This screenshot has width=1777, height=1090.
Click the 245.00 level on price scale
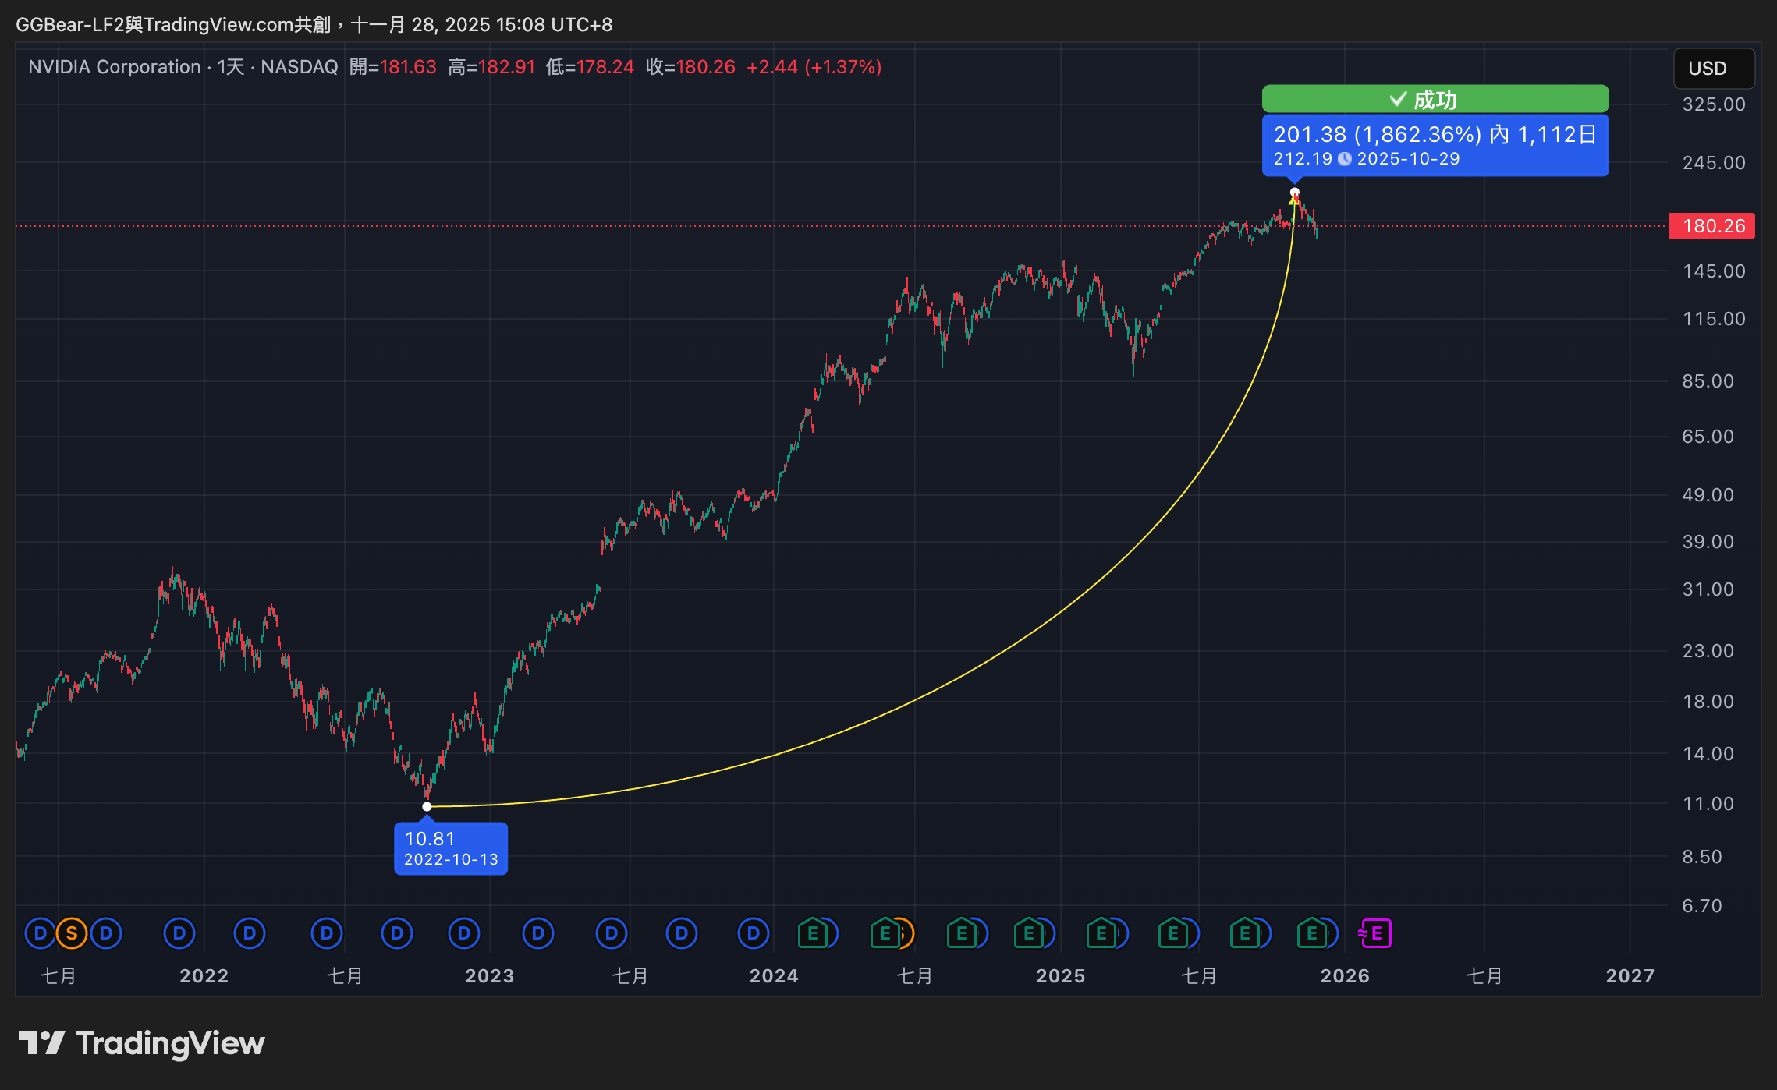[1713, 162]
